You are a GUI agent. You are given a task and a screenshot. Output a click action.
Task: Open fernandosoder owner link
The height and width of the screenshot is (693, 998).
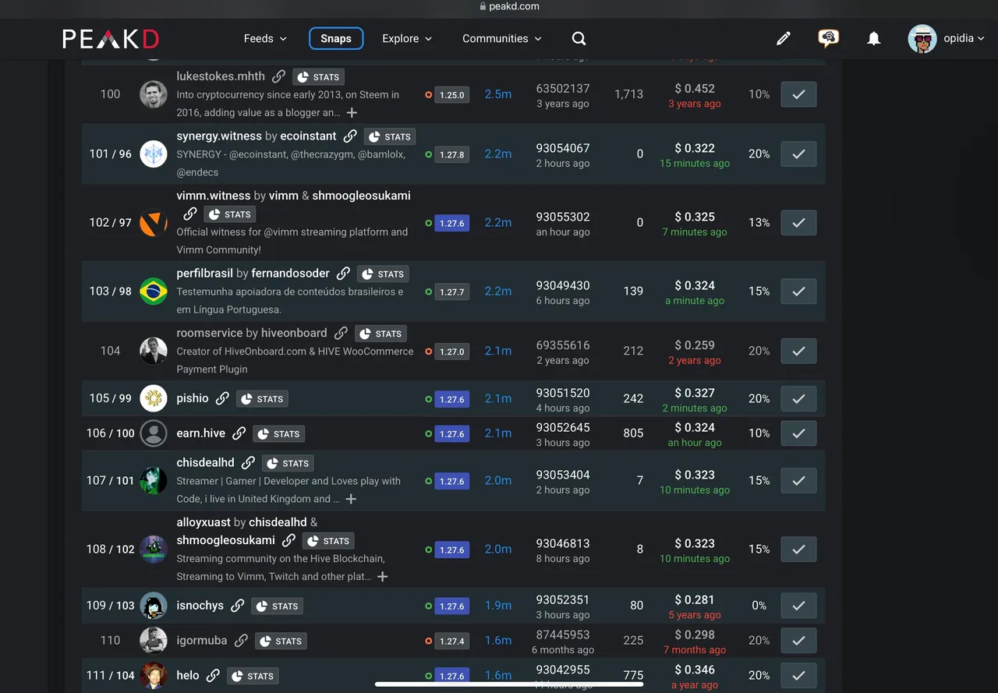(x=291, y=274)
